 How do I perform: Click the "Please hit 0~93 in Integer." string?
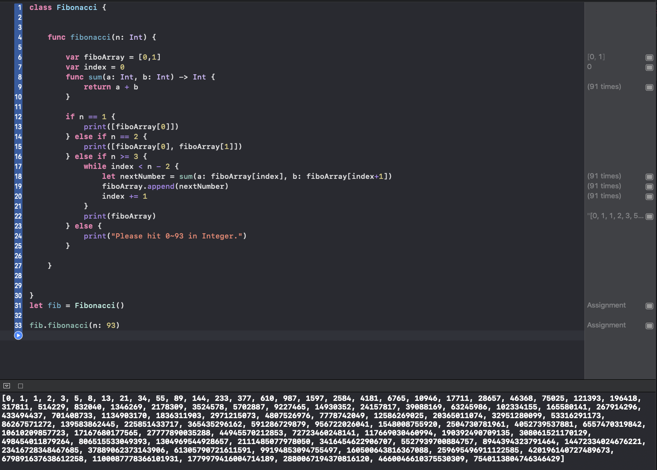pos(177,236)
